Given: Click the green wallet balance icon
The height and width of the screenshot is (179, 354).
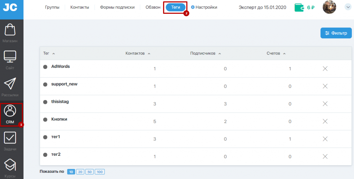Looking at the screenshot, I should click(299, 7).
